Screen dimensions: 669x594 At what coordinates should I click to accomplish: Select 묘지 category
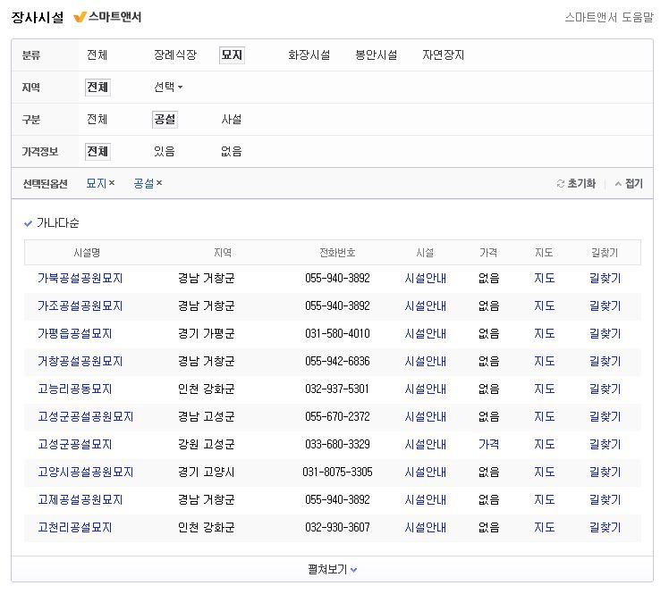point(232,55)
